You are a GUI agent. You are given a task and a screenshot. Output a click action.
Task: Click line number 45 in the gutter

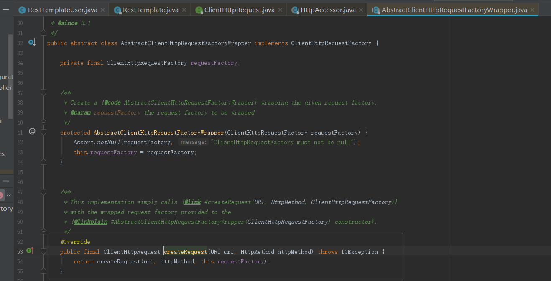point(20,172)
